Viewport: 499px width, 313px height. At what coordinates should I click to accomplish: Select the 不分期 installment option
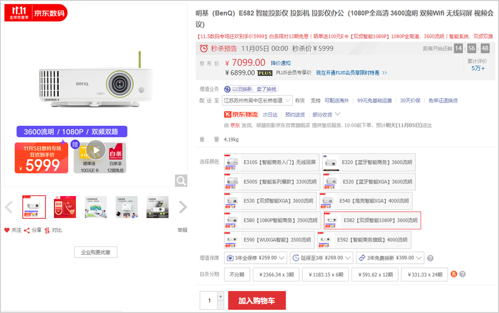237,275
